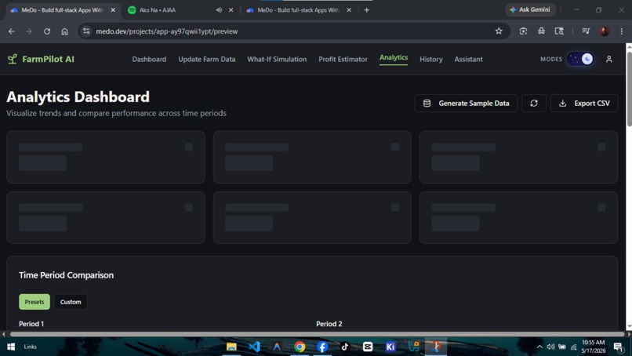Click the taskbar clock showing 10:55 AM
This screenshot has height=356, width=632.
(x=594, y=347)
